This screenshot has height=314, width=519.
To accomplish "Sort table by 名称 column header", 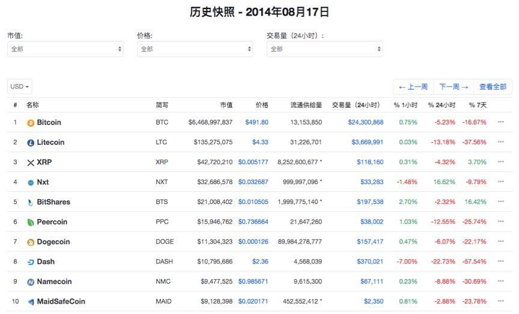I will (x=32, y=105).
